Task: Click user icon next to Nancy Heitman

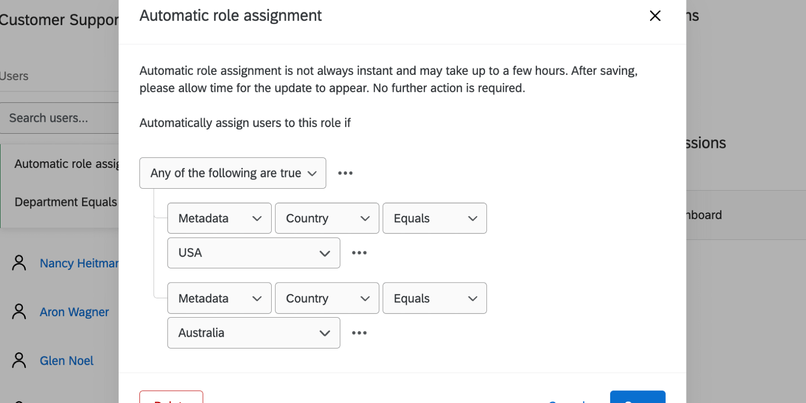Action: point(19,263)
